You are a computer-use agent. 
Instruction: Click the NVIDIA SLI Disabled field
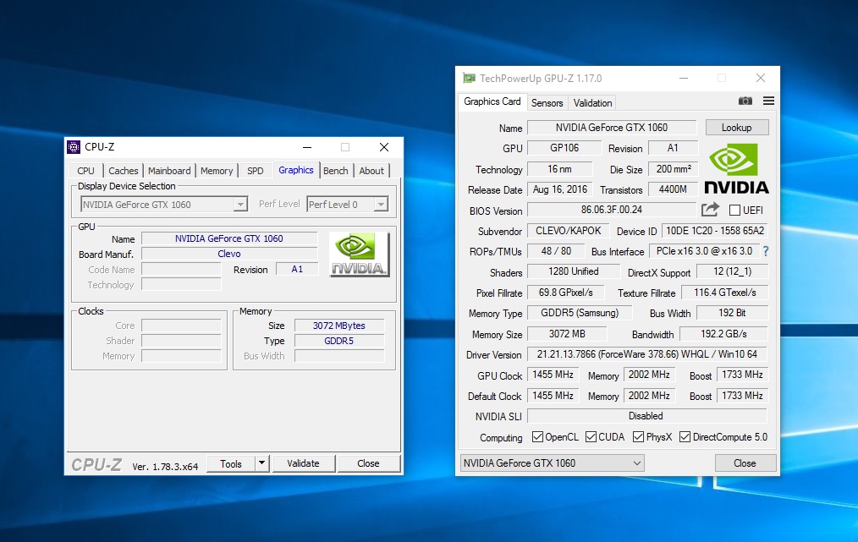point(646,416)
